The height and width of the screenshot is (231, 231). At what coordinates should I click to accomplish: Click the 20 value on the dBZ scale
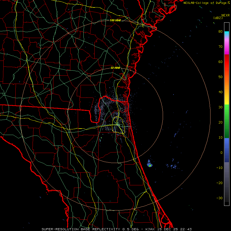[x=220, y=122]
